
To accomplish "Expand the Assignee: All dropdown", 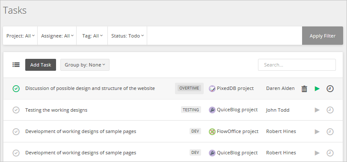I will [57, 36].
